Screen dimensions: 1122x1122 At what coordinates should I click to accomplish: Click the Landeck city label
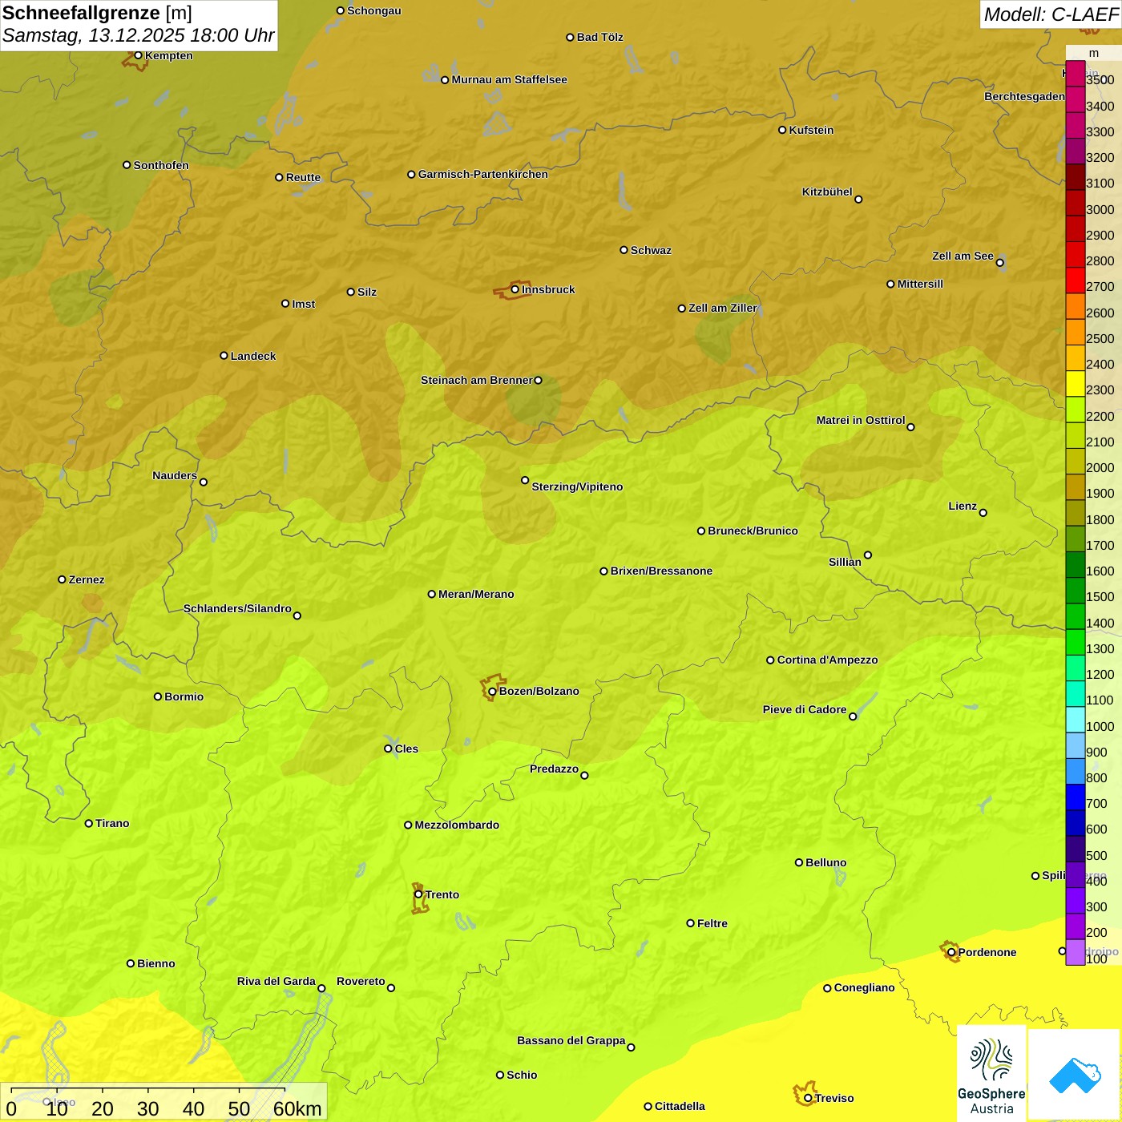[x=253, y=356]
